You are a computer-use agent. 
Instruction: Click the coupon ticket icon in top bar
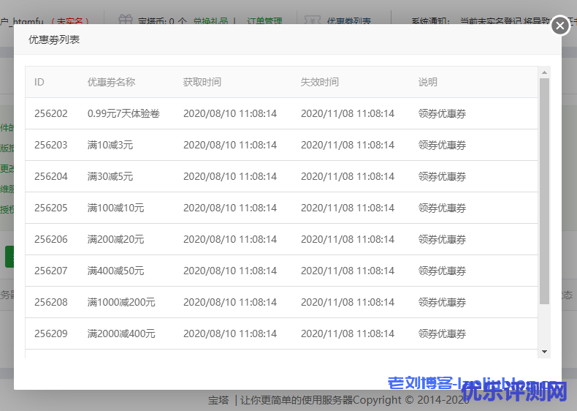312,21
